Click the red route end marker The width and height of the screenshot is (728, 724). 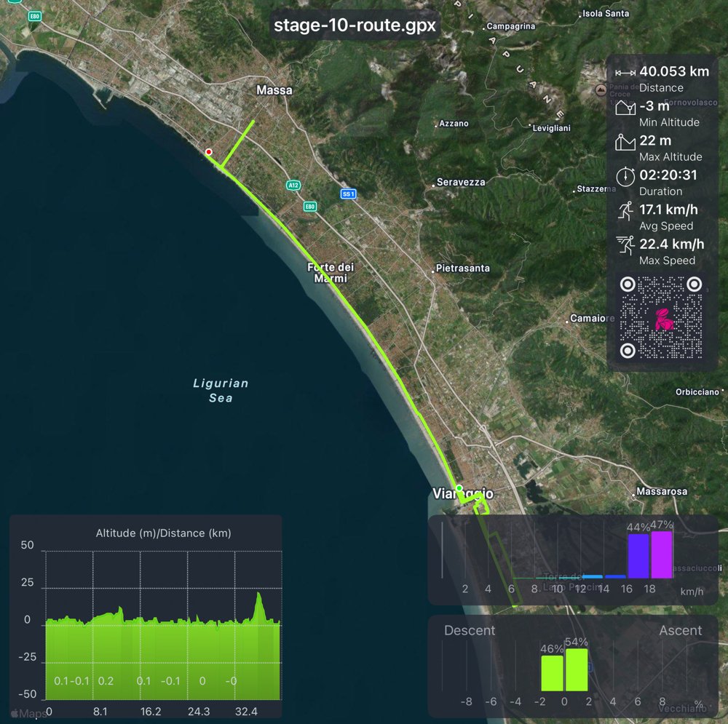click(209, 152)
